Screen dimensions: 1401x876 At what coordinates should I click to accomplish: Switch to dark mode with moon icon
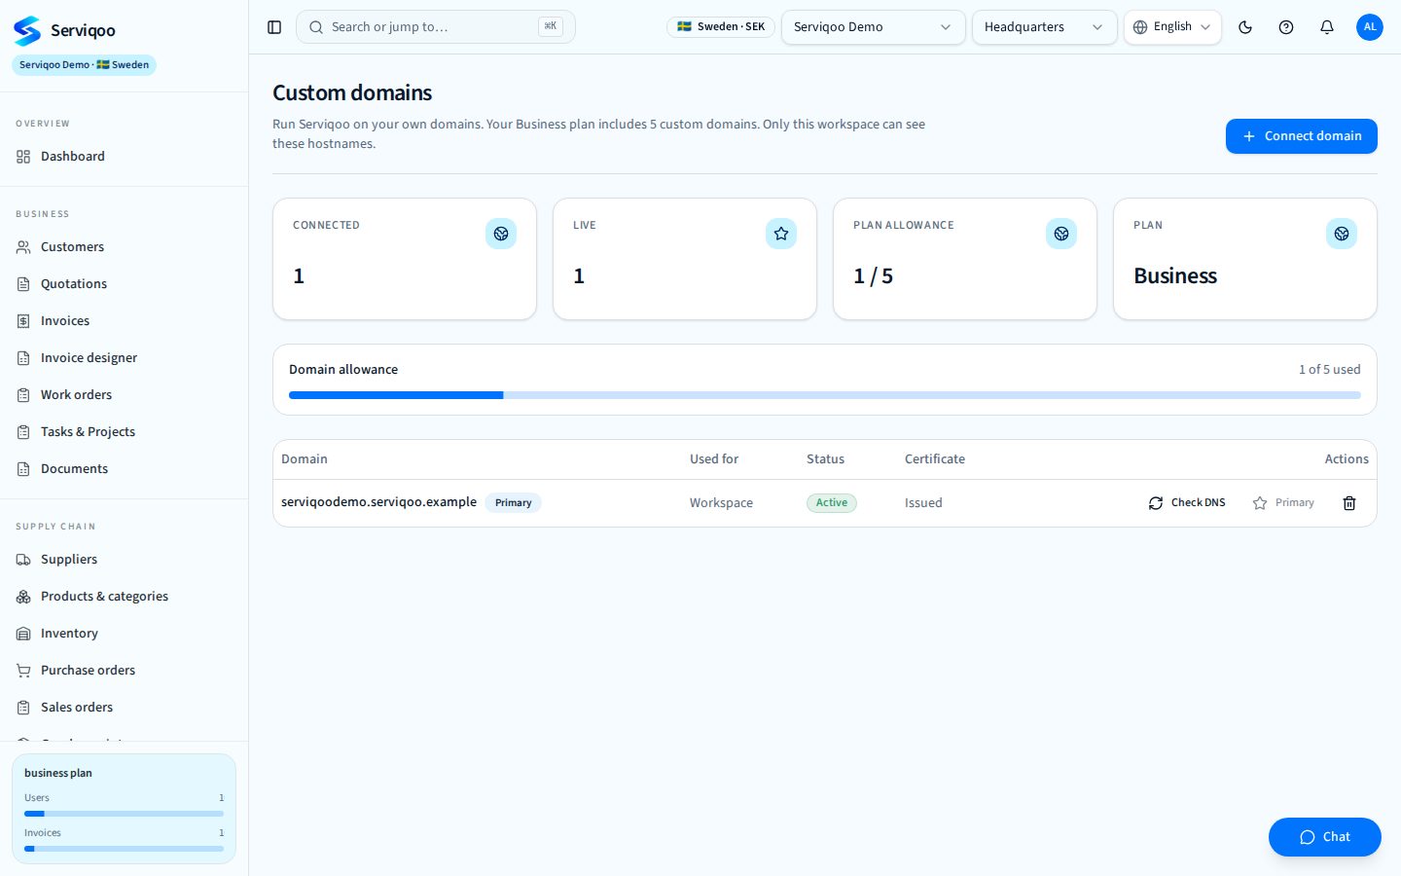coord(1245,27)
